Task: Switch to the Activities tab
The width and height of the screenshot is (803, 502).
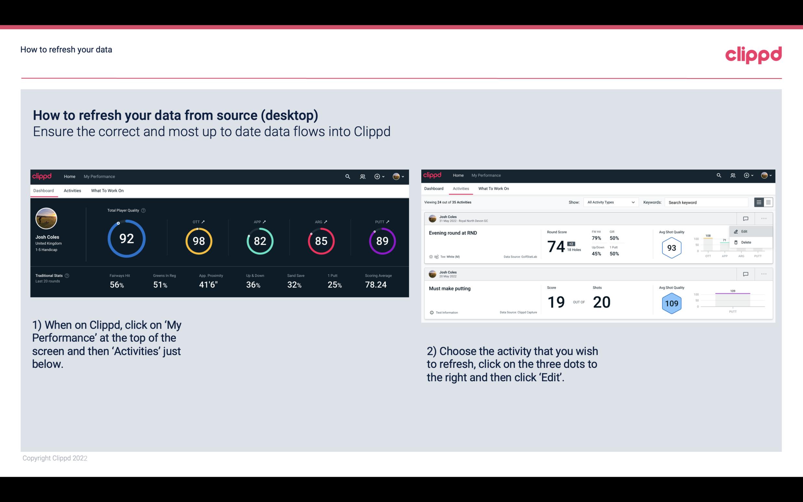Action: [72, 191]
